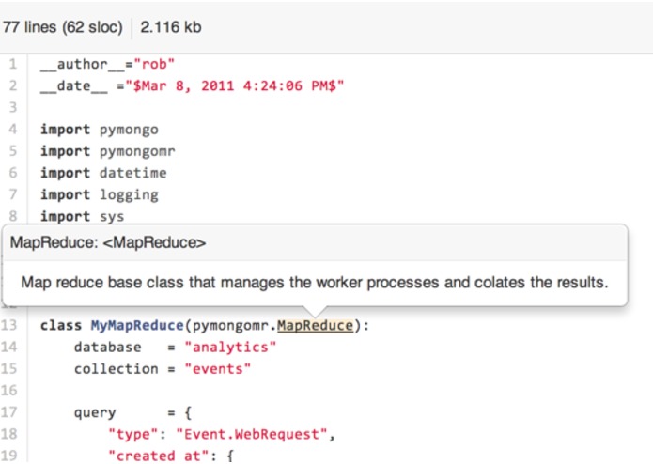Click the underlined MapReduce link on line 13
Viewport: 653px width, 464px height.
coord(316,325)
